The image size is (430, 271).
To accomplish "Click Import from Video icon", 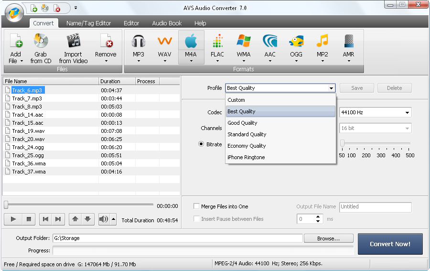I will pyautogui.click(x=74, y=41).
